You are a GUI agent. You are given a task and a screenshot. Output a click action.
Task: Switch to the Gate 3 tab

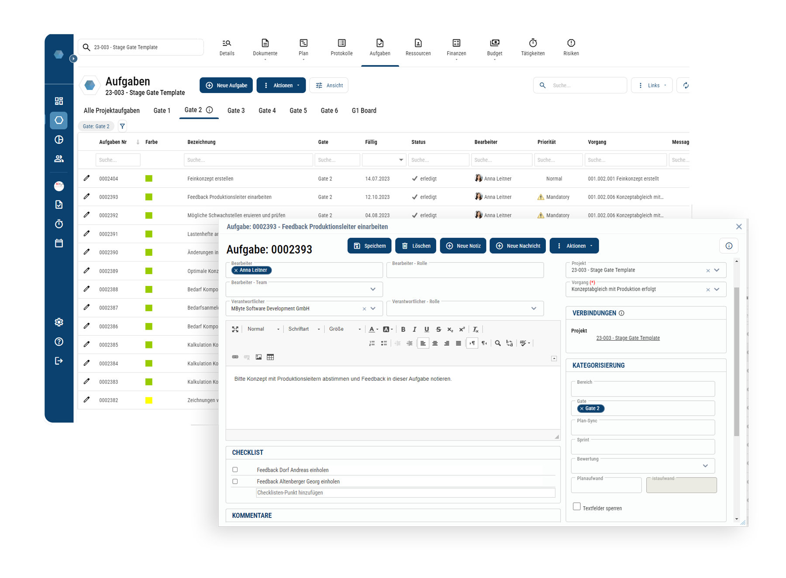click(236, 111)
